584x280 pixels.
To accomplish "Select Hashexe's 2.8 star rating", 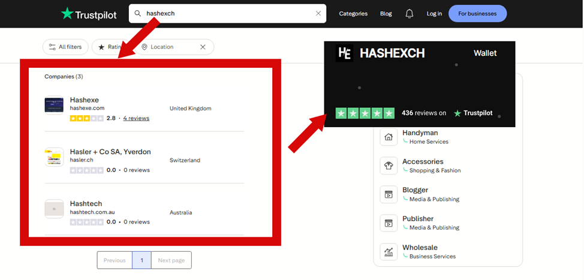I will [x=86, y=118].
